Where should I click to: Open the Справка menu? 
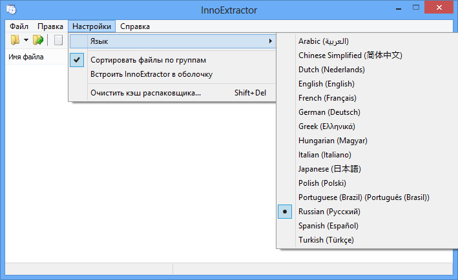point(135,26)
